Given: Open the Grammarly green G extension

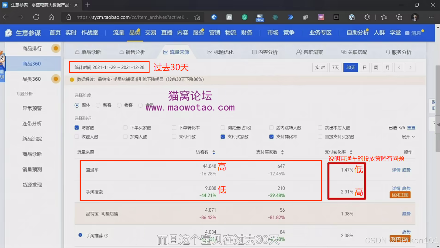Looking at the screenshot, I should pos(244,17).
